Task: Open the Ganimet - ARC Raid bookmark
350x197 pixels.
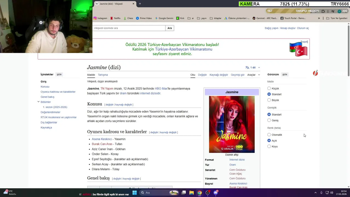Action: tap(265, 18)
